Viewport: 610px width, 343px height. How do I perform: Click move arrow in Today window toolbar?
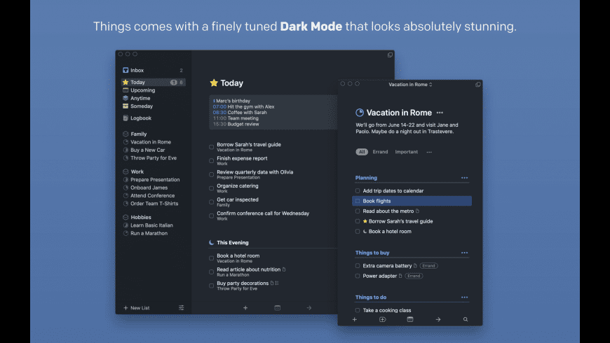(x=309, y=308)
